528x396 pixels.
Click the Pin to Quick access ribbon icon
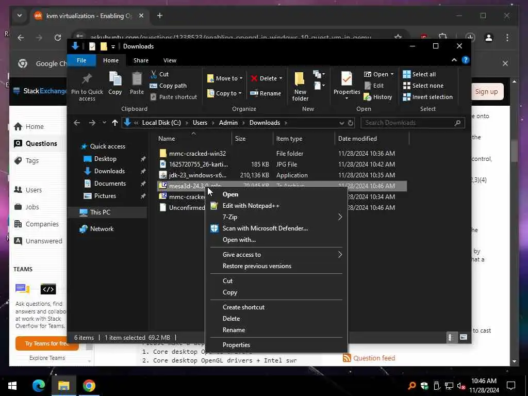coord(87,87)
